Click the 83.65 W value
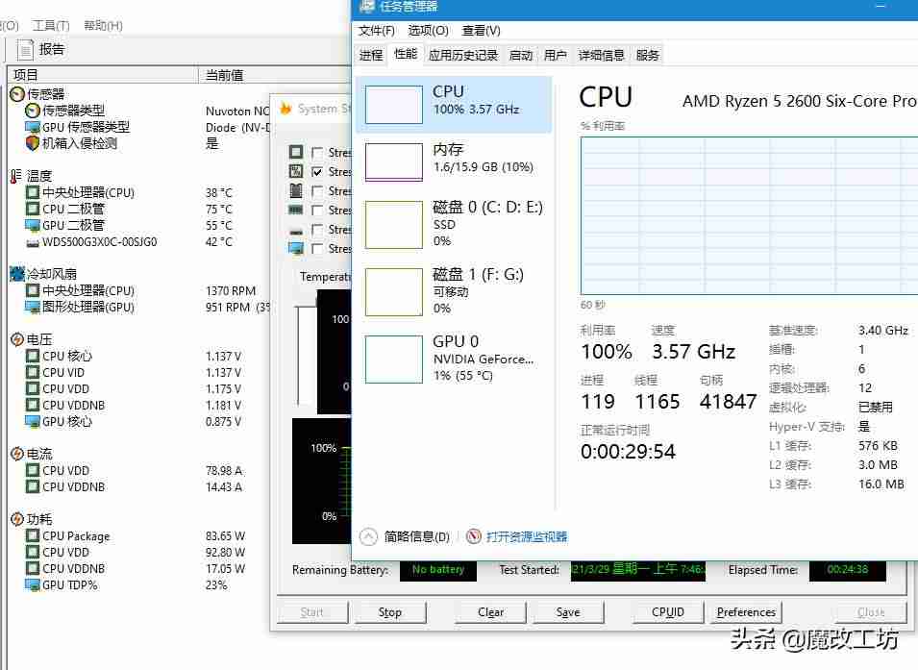The height and width of the screenshot is (670, 918). [x=225, y=535]
